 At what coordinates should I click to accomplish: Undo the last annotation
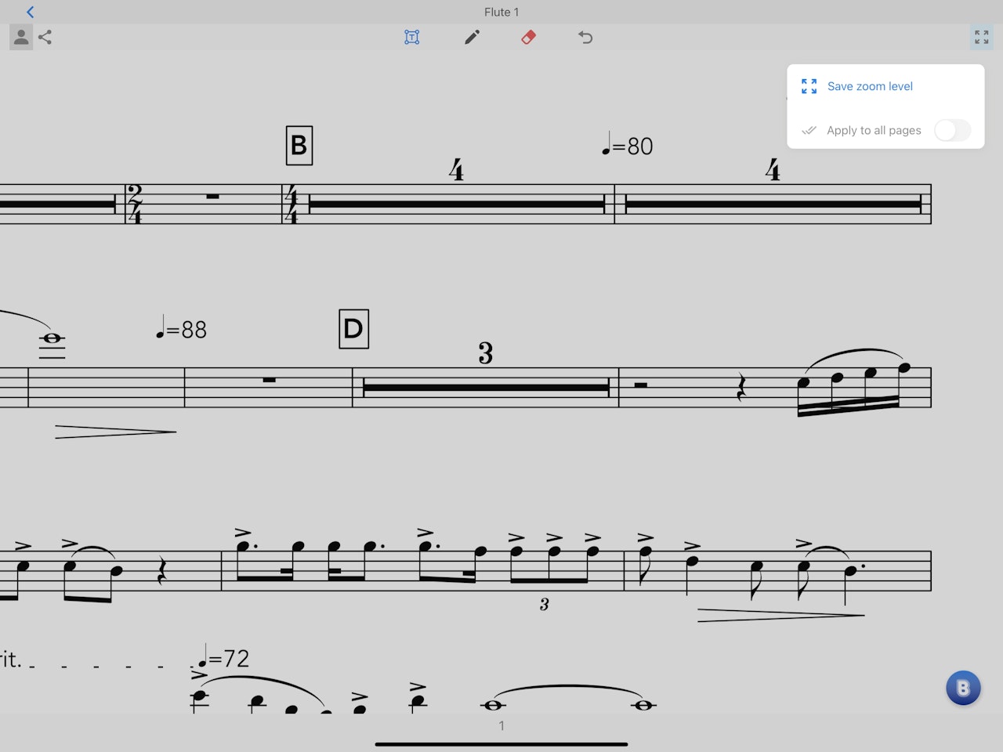tap(585, 37)
